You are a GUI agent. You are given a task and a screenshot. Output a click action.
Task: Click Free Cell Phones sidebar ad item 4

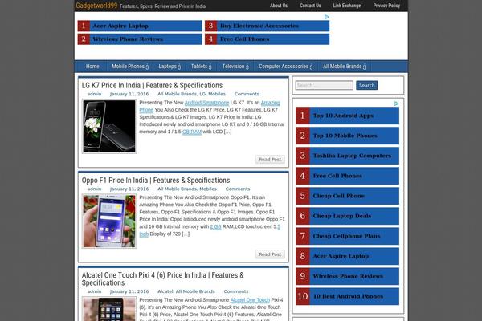(347, 176)
